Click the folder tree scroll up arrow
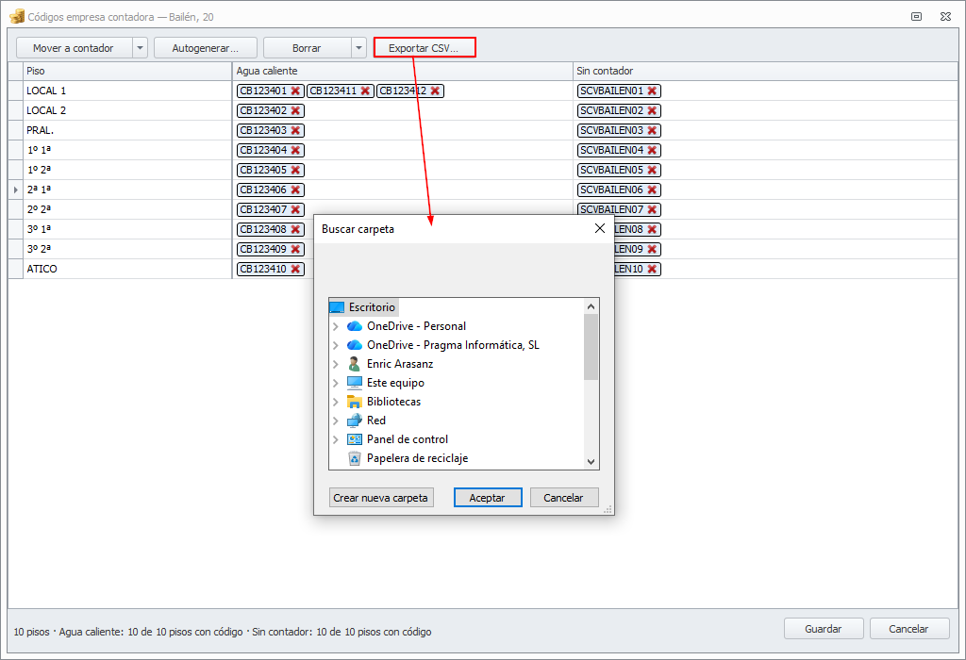The height and width of the screenshot is (660, 966). click(591, 306)
